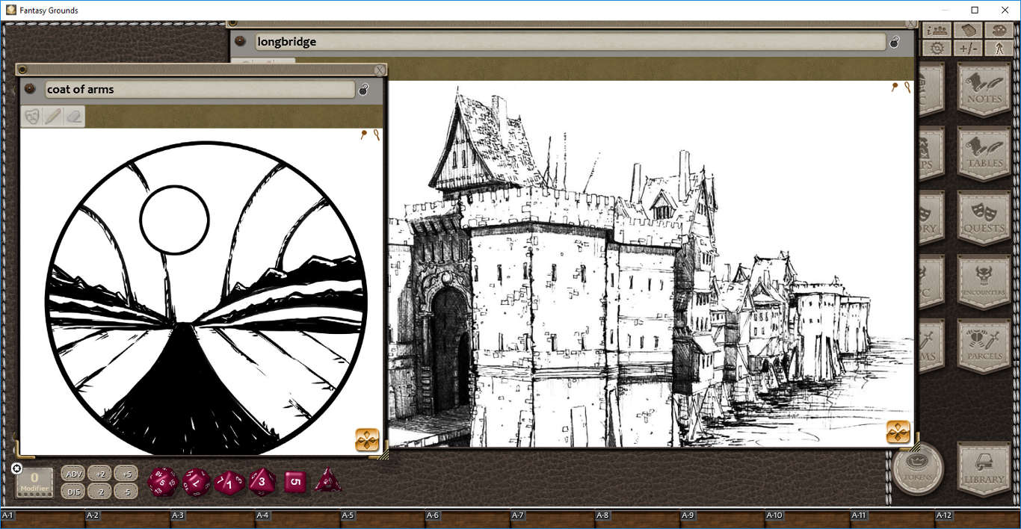Select the pencil drawing tool in coat of arms window

52,117
